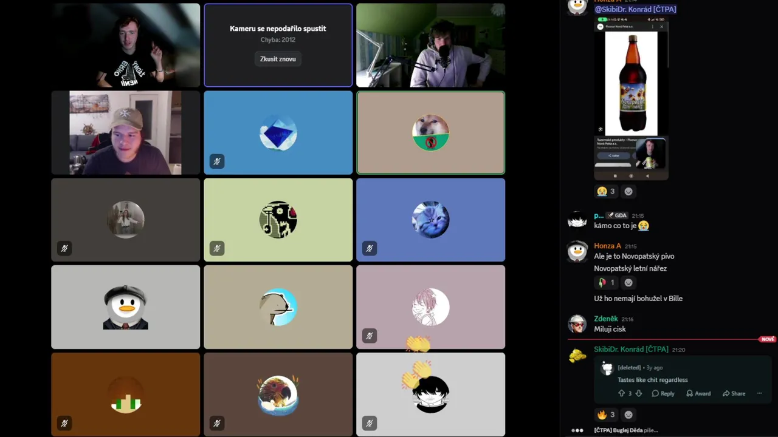Select the phoenix avatar tile
778x437 pixels.
[x=278, y=395]
